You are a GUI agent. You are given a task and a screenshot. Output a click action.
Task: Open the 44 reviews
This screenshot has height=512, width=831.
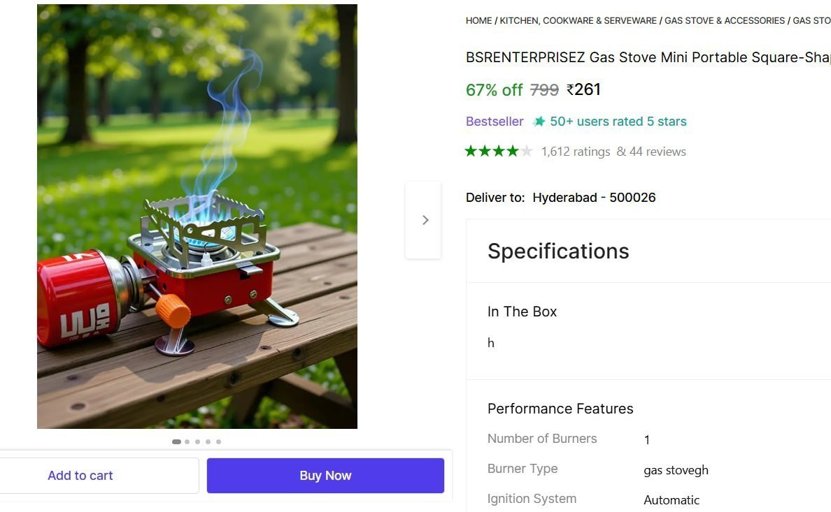(x=659, y=151)
